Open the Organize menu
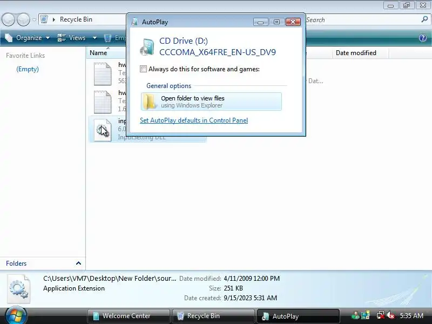This screenshot has width=432, height=324. pos(28,38)
